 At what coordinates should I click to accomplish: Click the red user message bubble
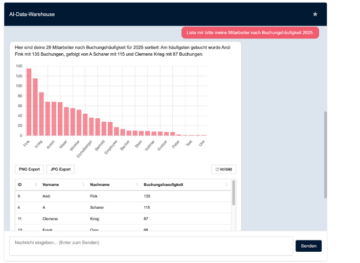pyautogui.click(x=250, y=32)
